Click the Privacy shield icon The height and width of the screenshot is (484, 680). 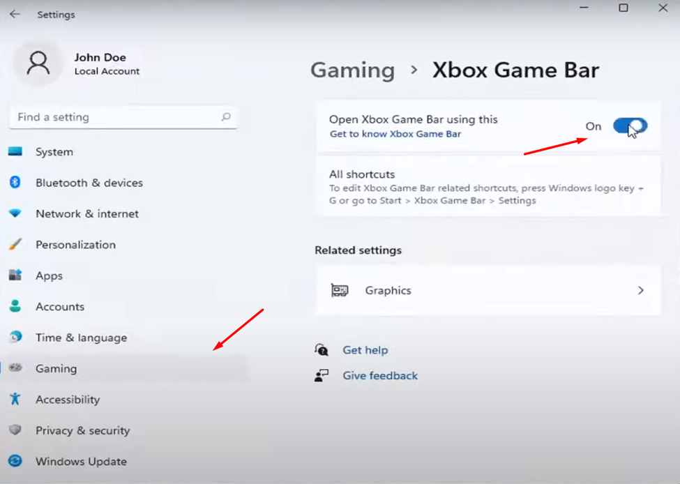point(15,430)
